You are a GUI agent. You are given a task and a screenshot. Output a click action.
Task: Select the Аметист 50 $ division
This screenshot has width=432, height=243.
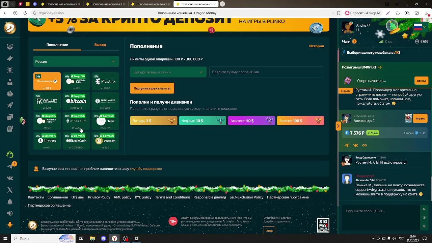pyautogui.click(x=251, y=120)
